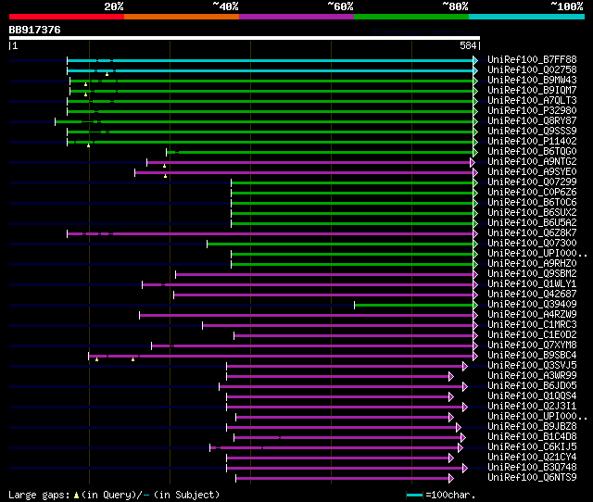The height and width of the screenshot is (502, 593).
Task: Click the UniRef100_C0P6Z6 label
Action: (x=532, y=193)
